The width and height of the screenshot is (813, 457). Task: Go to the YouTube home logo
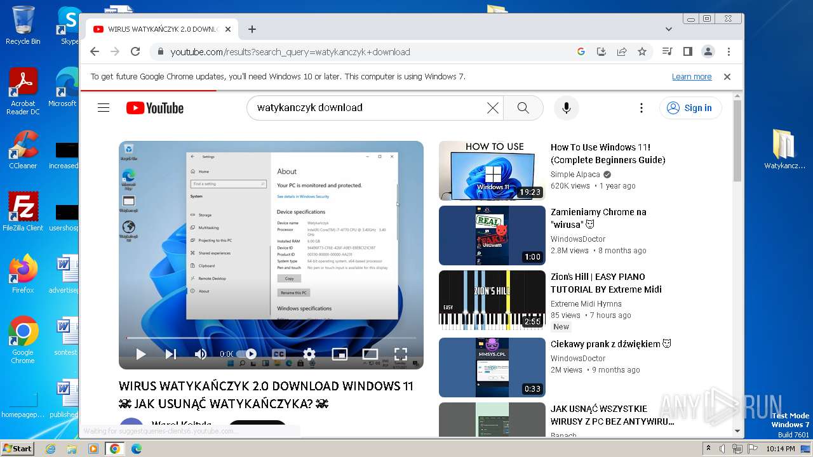tap(155, 108)
